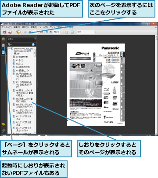Viewport: 158px width, 178px height.
Task: Open the search field dropdown arrow
Action: (95, 32)
